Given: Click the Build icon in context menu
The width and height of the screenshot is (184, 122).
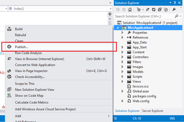Looking at the screenshot, I should click(9, 29).
